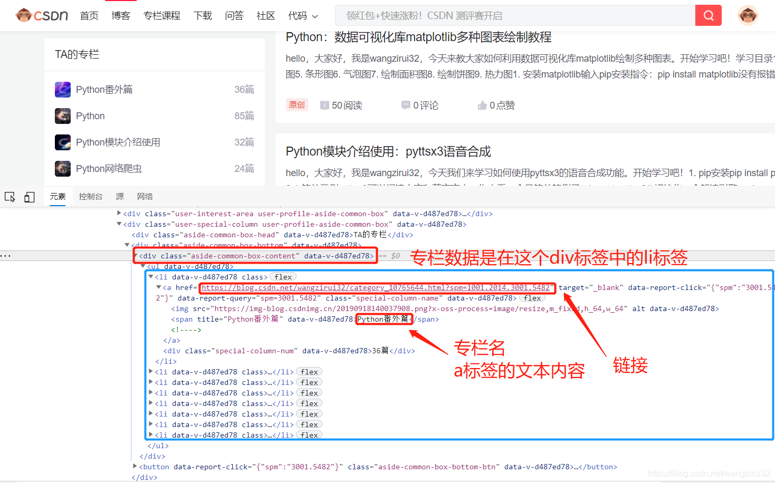Click the Python网络爬虫 column thumbnail
Viewport: 775px width, 483px height.
pos(63,169)
